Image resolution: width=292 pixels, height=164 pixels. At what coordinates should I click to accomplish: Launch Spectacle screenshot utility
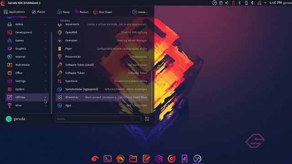pos(102,81)
